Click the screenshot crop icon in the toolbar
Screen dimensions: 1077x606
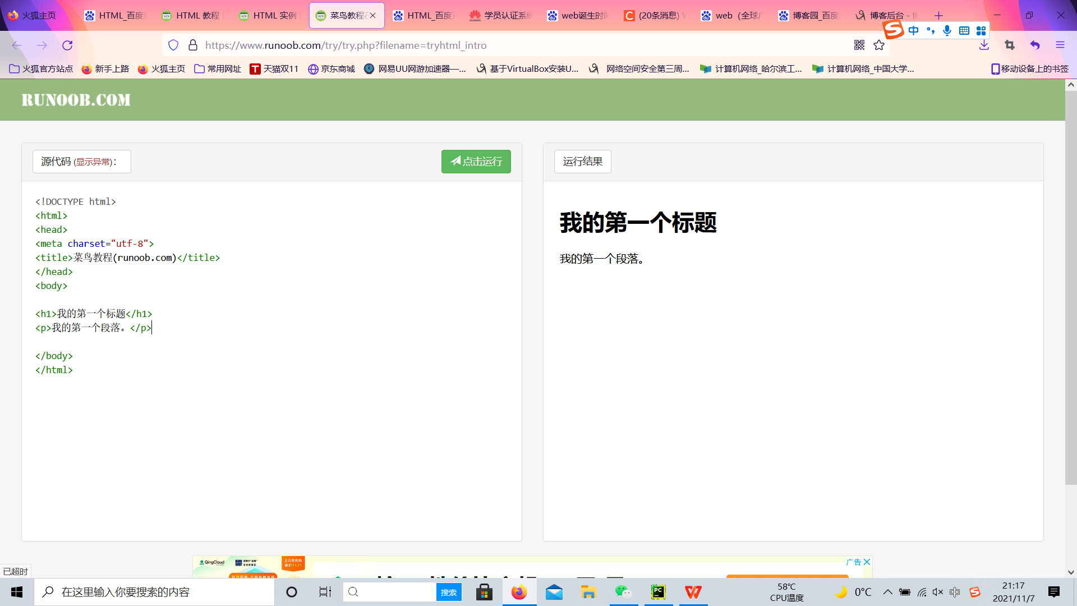point(1010,45)
